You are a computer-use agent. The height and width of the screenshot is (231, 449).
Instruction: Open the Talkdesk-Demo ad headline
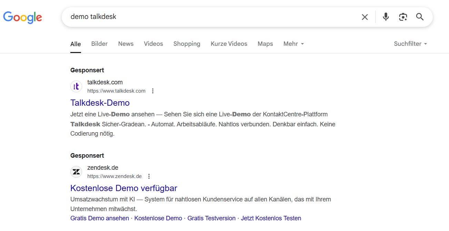[x=100, y=103]
